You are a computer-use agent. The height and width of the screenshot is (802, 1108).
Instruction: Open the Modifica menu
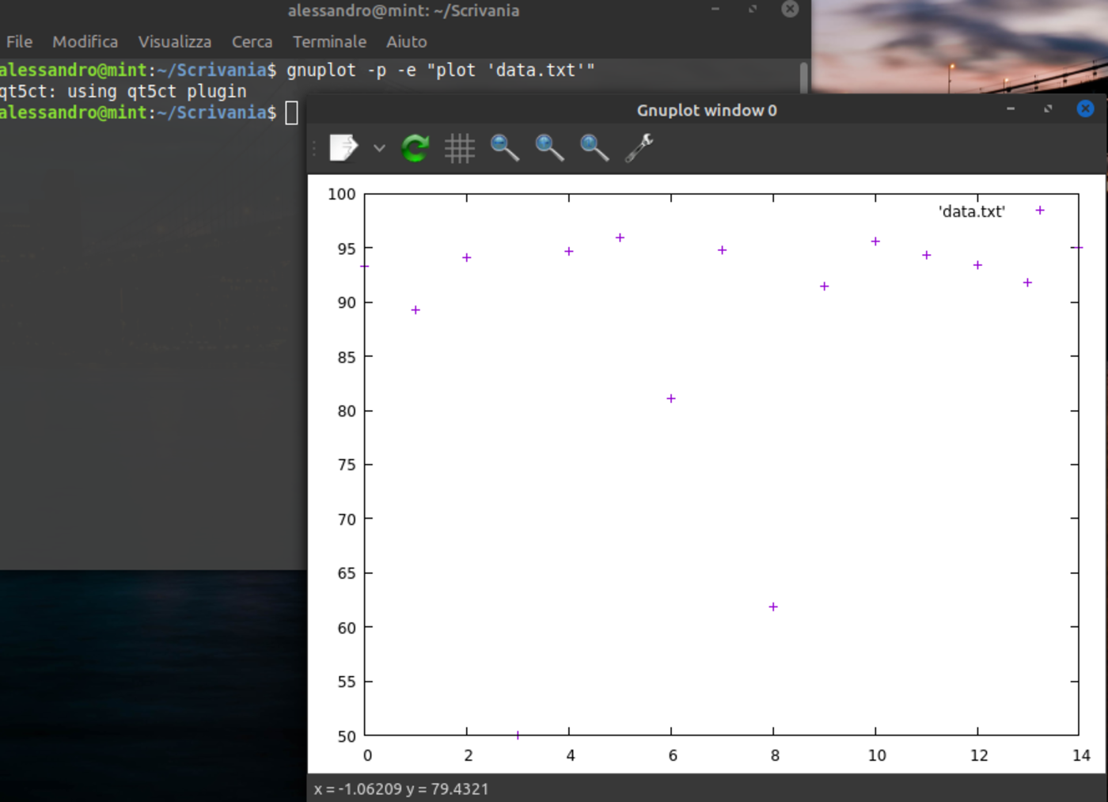pyautogui.click(x=85, y=42)
